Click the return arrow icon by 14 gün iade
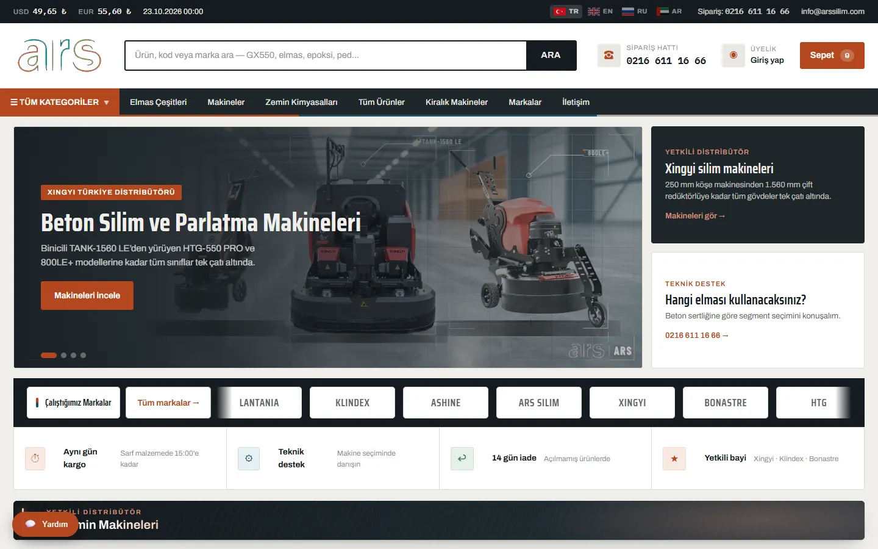The width and height of the screenshot is (878, 549). pyautogui.click(x=462, y=458)
